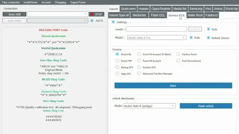The image size is (239, 134).
Task: Open the Account menu
Action: point(46,2)
